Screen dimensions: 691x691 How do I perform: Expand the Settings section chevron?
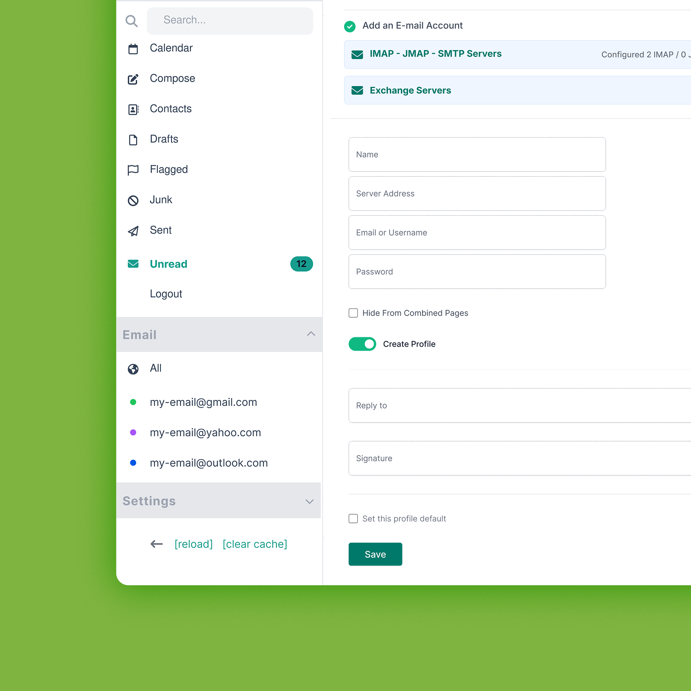[310, 501]
